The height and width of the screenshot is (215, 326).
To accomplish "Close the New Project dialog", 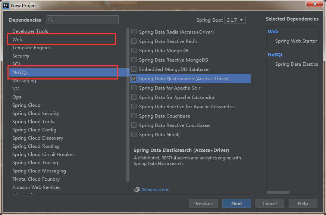I will (x=315, y=3).
